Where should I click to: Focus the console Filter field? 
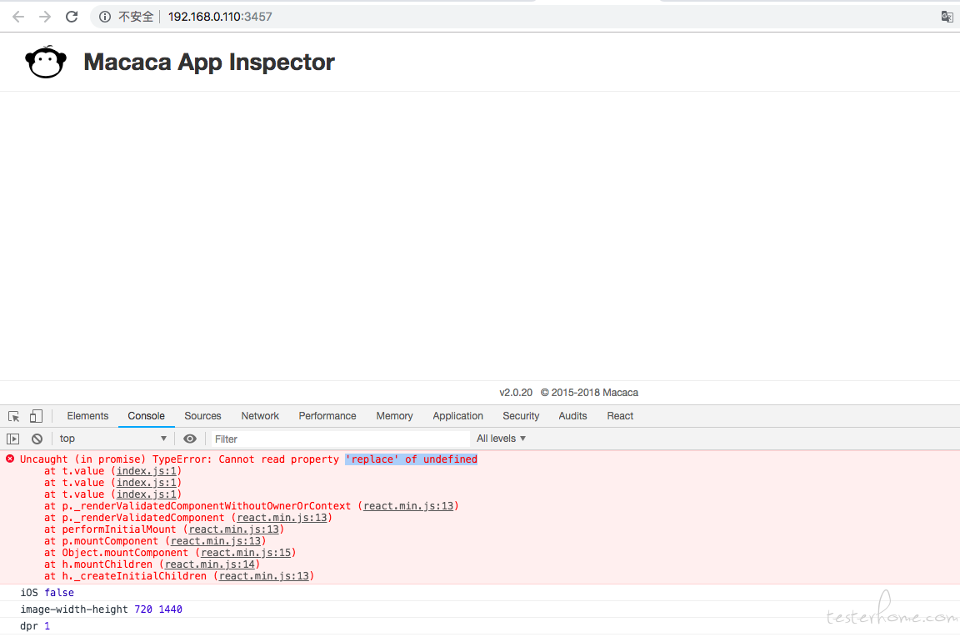click(340, 439)
